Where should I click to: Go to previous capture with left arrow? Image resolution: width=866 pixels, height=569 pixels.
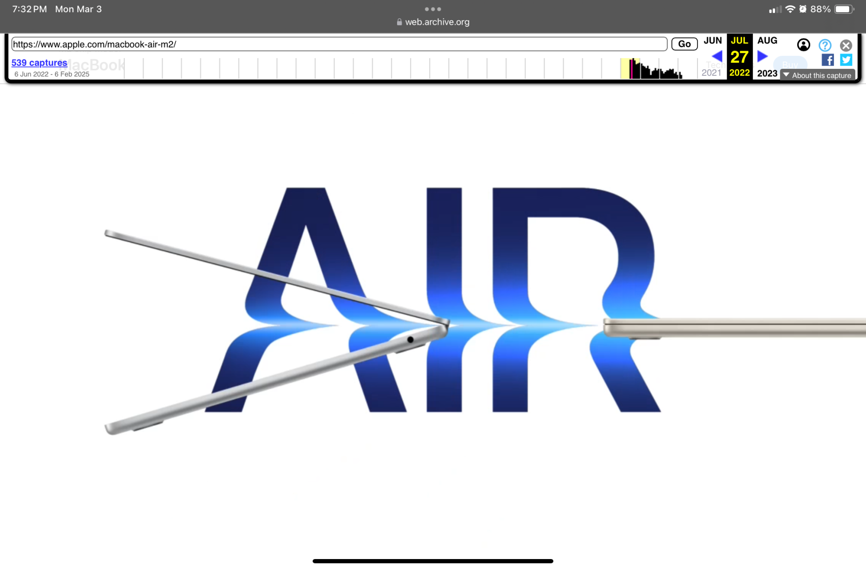(x=717, y=56)
